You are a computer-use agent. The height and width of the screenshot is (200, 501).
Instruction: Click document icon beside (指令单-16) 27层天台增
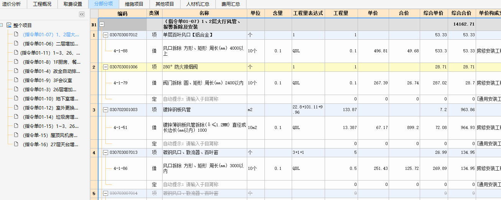pyautogui.click(x=16, y=144)
